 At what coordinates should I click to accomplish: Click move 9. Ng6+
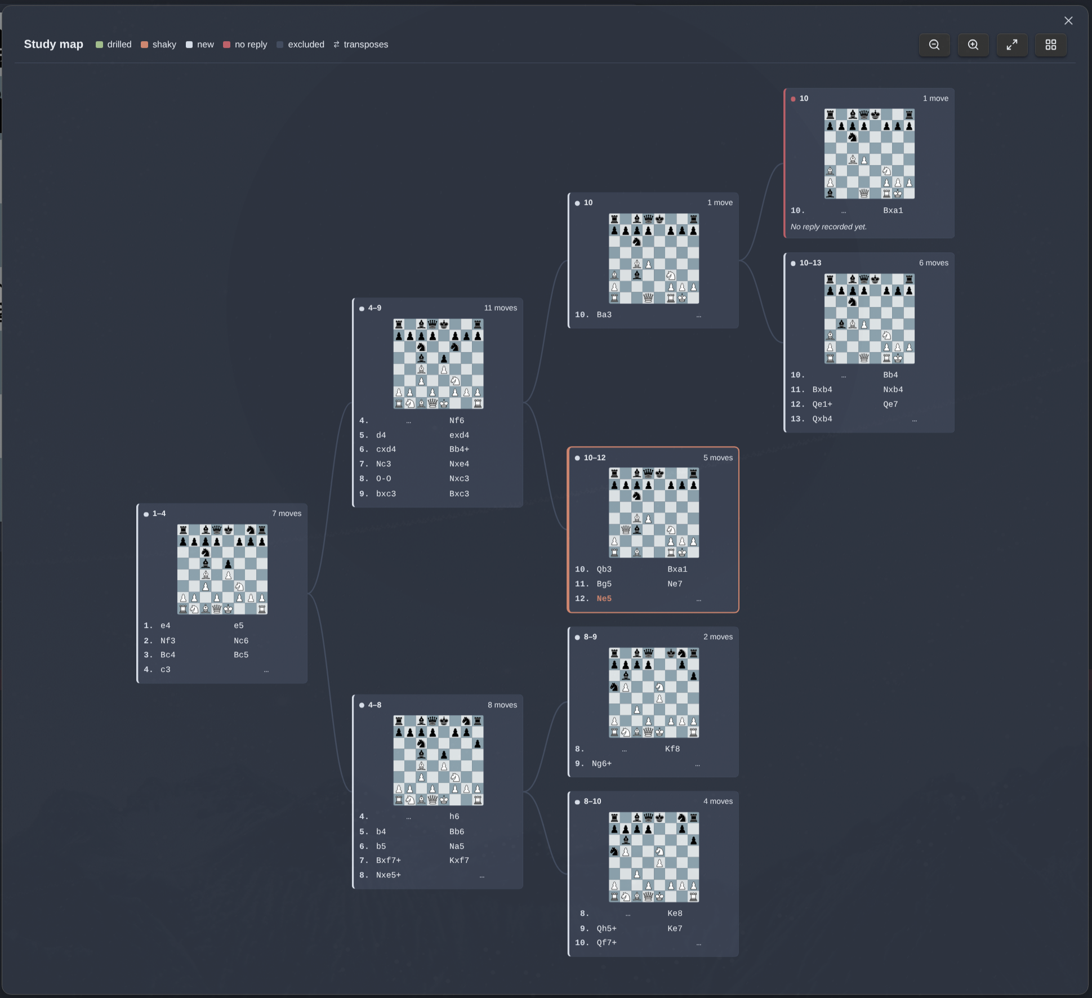point(602,764)
